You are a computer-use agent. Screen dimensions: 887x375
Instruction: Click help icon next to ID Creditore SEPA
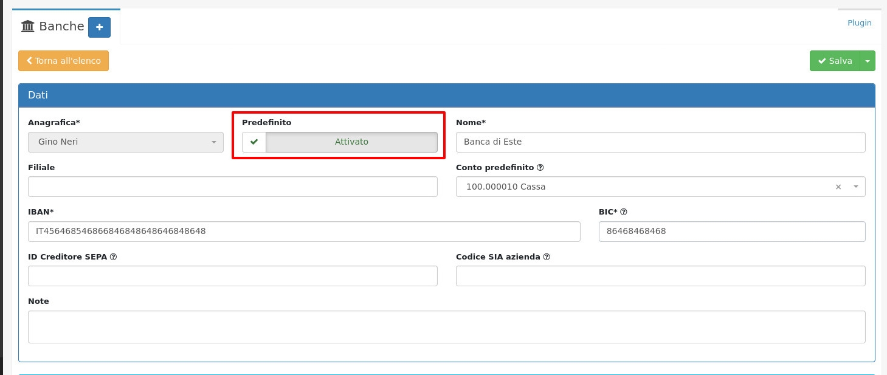click(113, 256)
